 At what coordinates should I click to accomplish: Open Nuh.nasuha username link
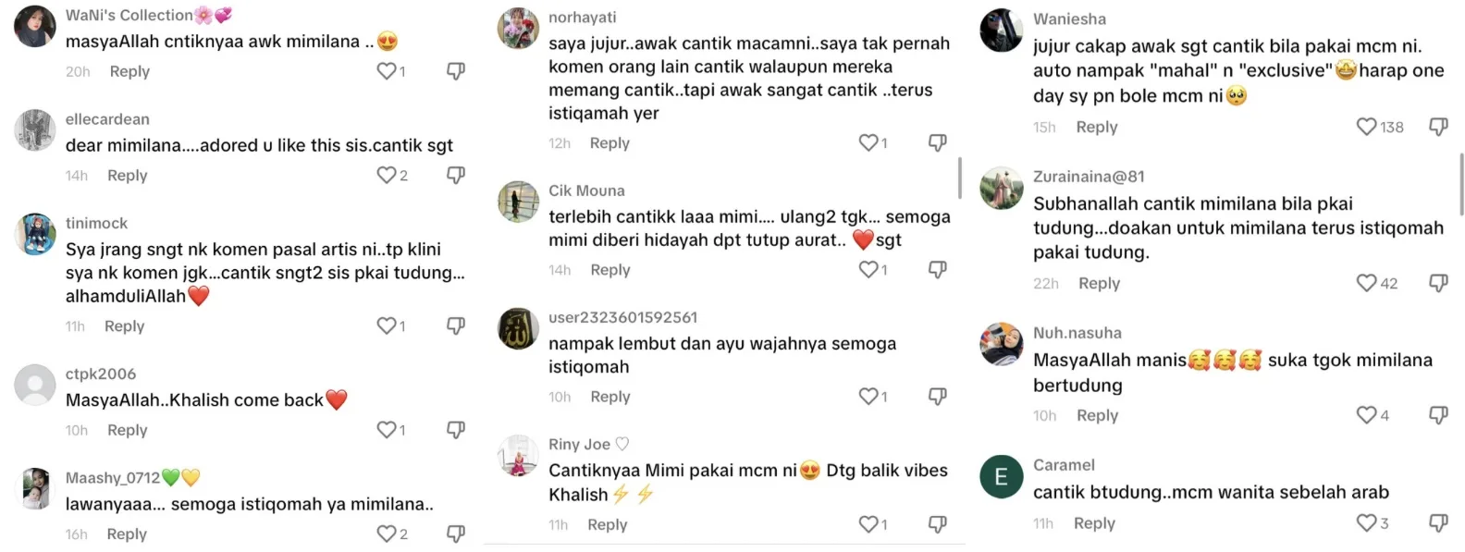(x=1077, y=333)
